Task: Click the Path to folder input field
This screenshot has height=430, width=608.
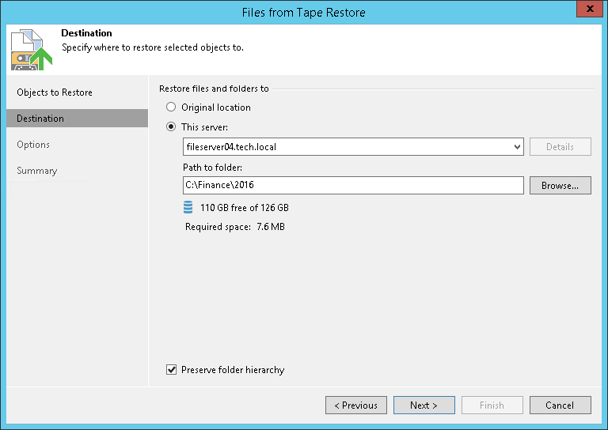Action: (x=352, y=186)
